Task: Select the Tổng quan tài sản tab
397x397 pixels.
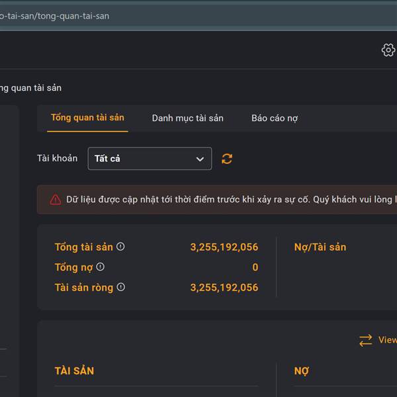Action: click(87, 118)
